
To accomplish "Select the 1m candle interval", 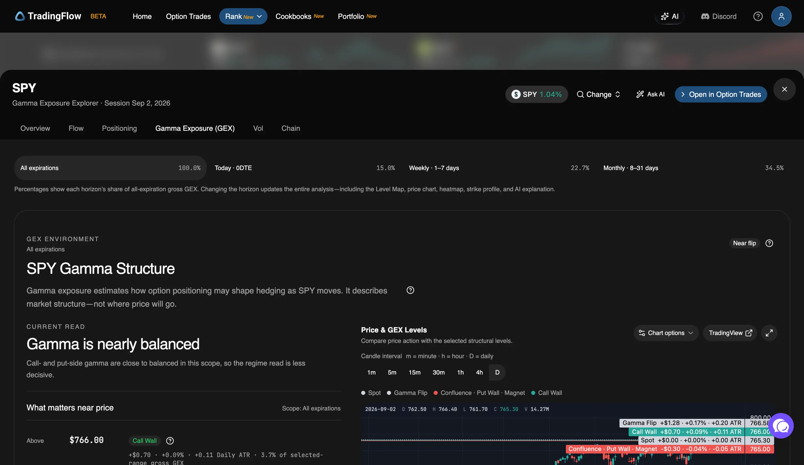I will (371, 372).
